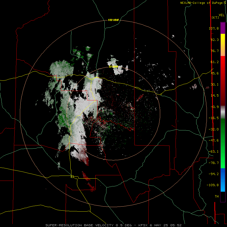The width and height of the screenshot is (227, 227).
Task: Click the -63.1 legend value
Action: tap(214, 152)
